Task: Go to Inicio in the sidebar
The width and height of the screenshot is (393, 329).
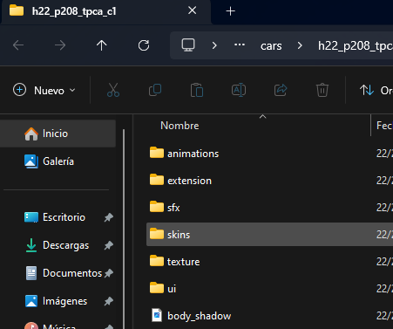Action: click(x=58, y=134)
